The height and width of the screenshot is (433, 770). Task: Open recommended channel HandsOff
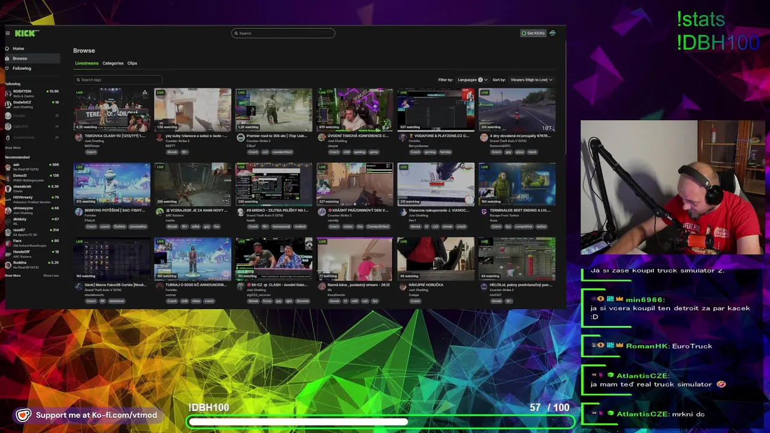click(32, 253)
